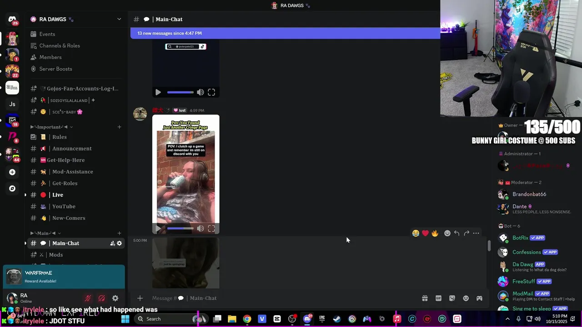
Task: Open the Main-Chat channel settings gear
Action: tap(119, 243)
